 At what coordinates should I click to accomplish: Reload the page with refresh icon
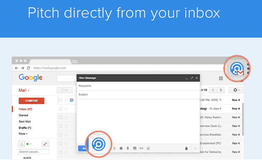pyautogui.click(x=29, y=68)
